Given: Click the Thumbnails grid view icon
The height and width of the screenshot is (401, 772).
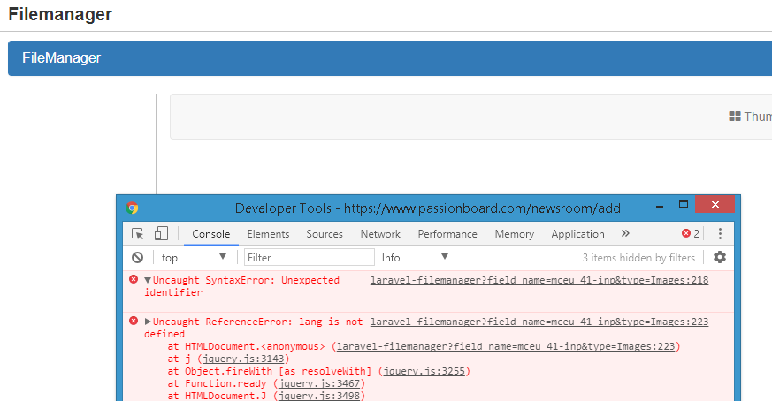Looking at the screenshot, I should click(735, 117).
